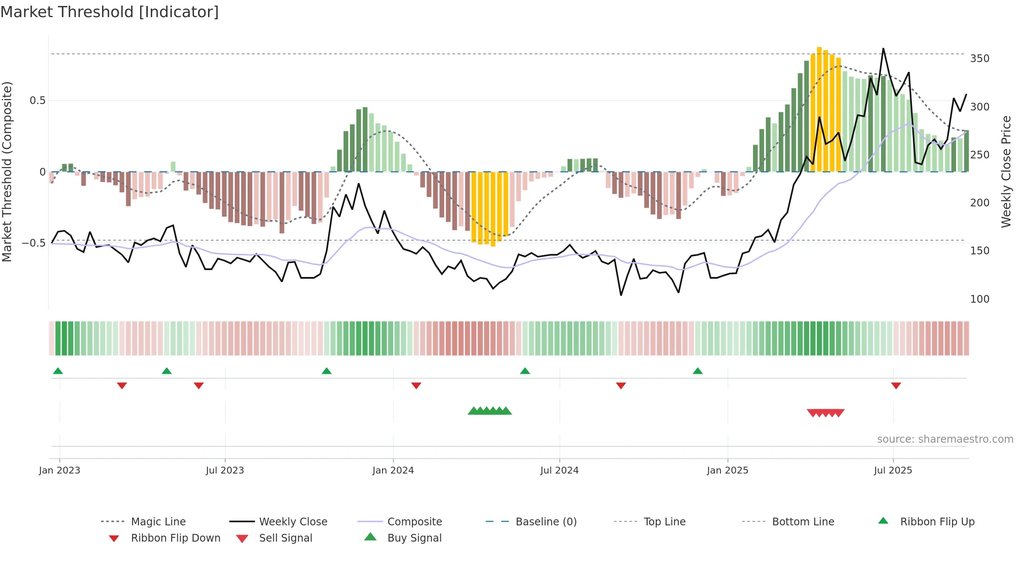Viewport: 1028px width, 578px height.
Task: Toggle the Top Line legend entry
Action: tap(649, 521)
